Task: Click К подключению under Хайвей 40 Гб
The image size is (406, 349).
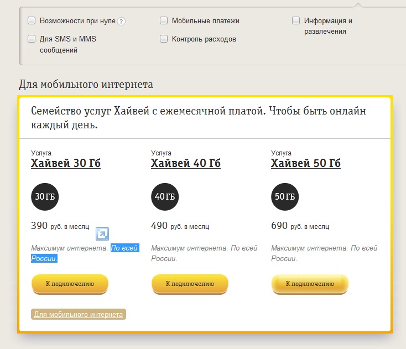Action: [190, 284]
